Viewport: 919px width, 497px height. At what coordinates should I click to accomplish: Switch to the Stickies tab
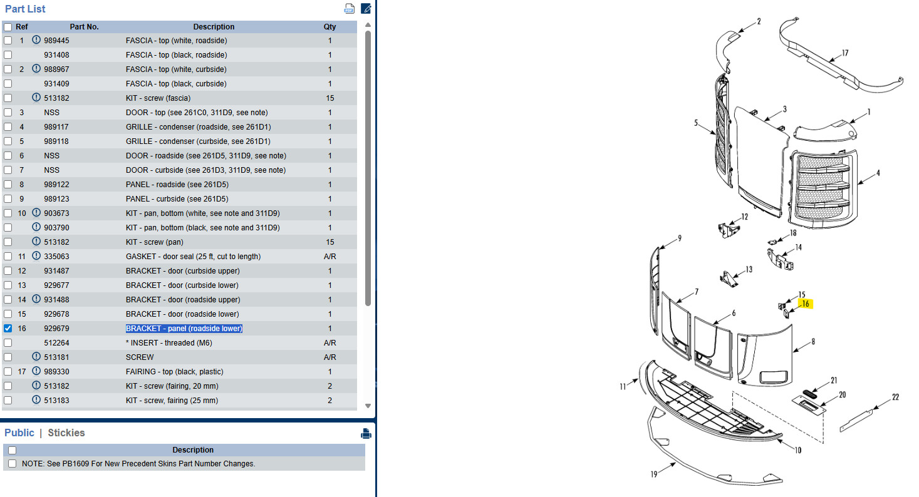tap(66, 433)
